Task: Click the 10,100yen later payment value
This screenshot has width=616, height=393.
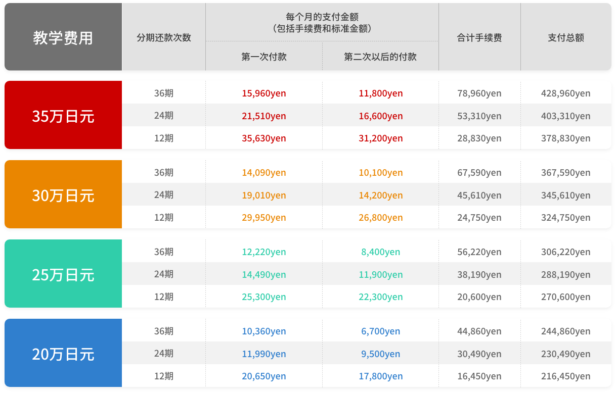Action: 381,173
